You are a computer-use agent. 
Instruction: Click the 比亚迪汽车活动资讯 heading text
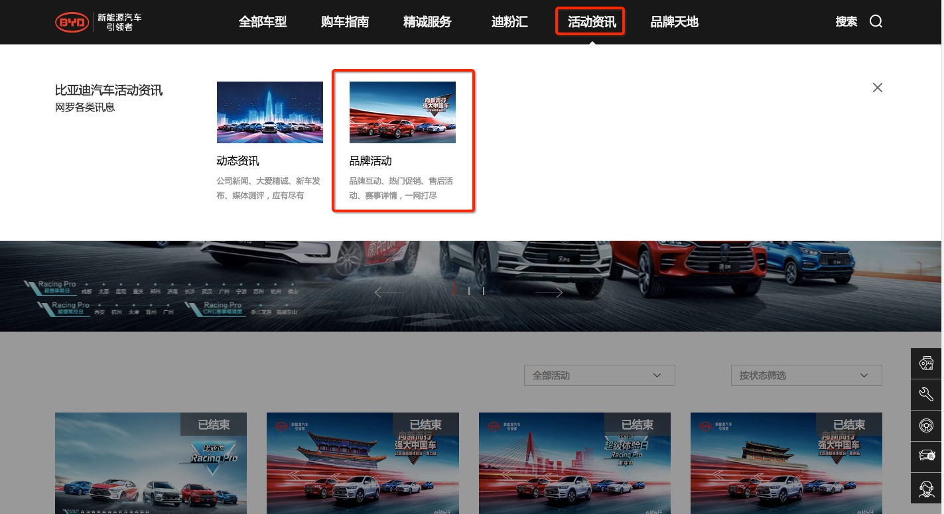pos(109,90)
